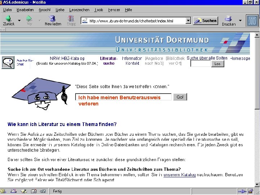Click the Los search button
The width and height of the screenshot is (260, 195).
tap(217, 64)
